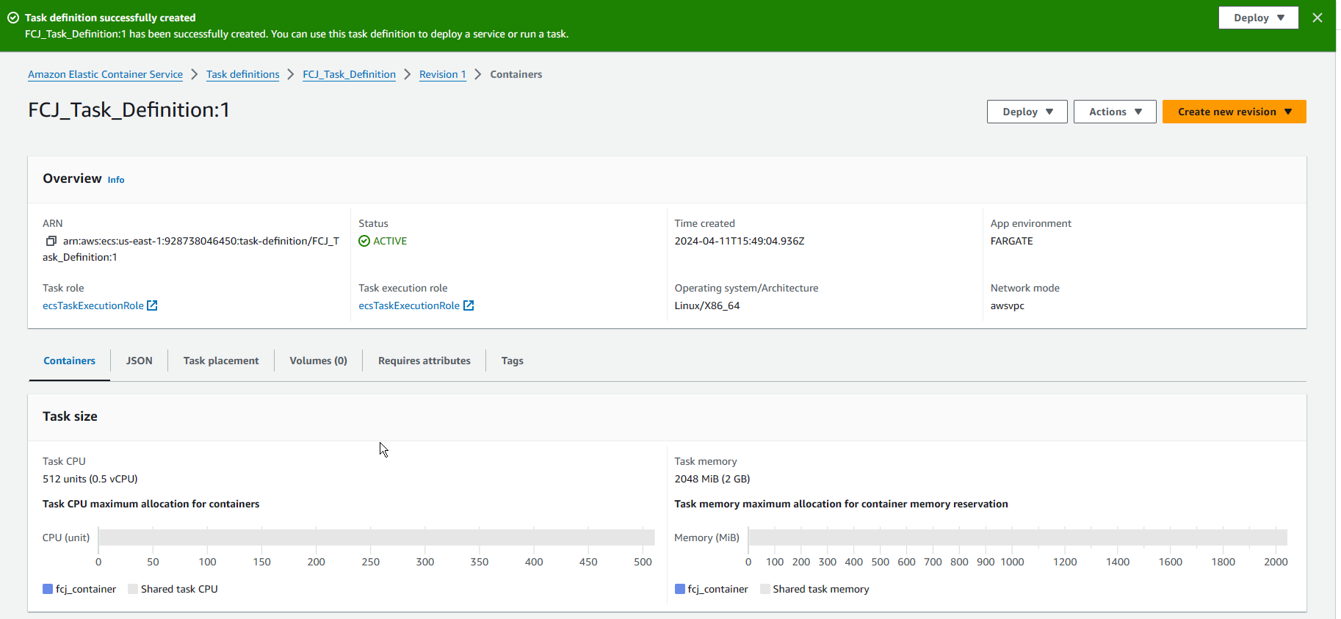Click the FCJ_Task_Definition:1 page heading
This screenshot has width=1341, height=619.
click(x=129, y=110)
